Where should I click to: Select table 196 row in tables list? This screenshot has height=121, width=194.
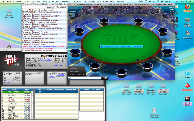[x=56, y=92]
